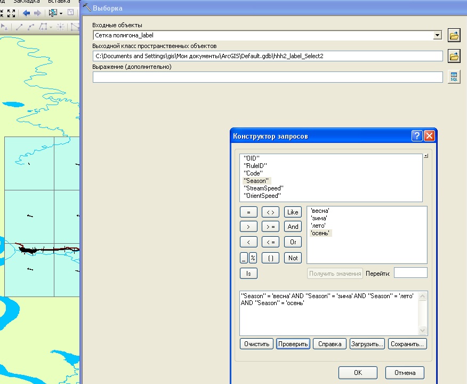Click the Or operator button
This screenshot has height=384, width=467.
click(x=293, y=242)
